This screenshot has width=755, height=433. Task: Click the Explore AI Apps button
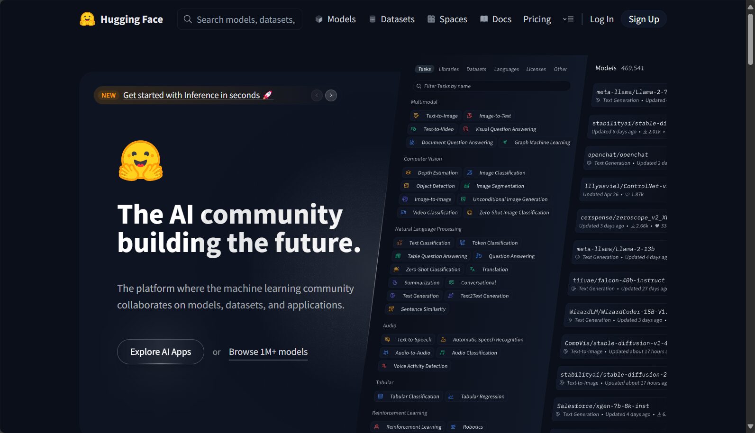(161, 352)
